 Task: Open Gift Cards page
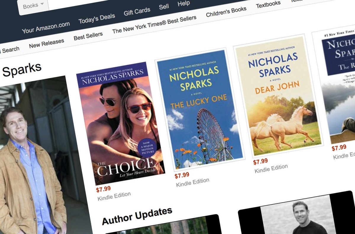point(137,11)
